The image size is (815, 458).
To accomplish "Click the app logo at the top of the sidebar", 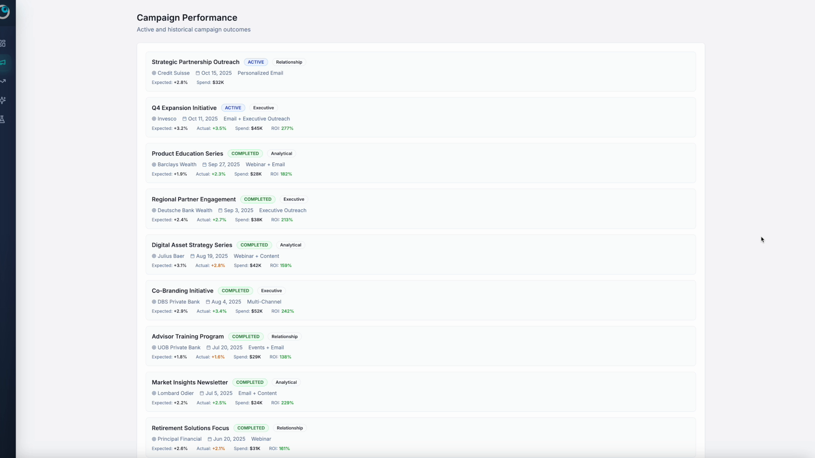I will (6, 12).
